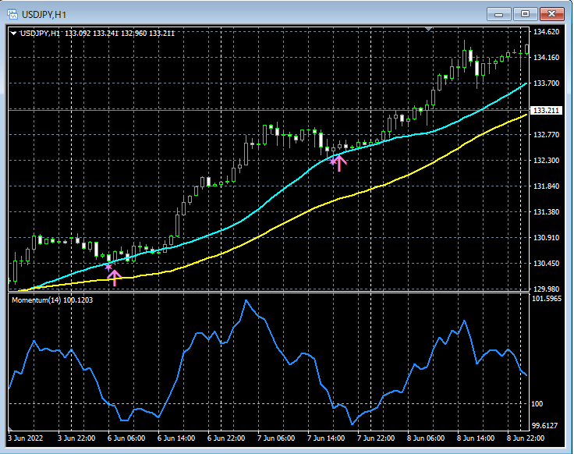Click the 133.211 current price label
Screen dimensions: 574x454
[546, 110]
